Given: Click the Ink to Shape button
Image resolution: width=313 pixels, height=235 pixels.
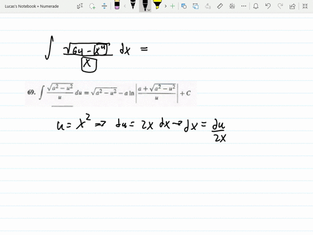Looking at the screenshot, I should (196, 6).
